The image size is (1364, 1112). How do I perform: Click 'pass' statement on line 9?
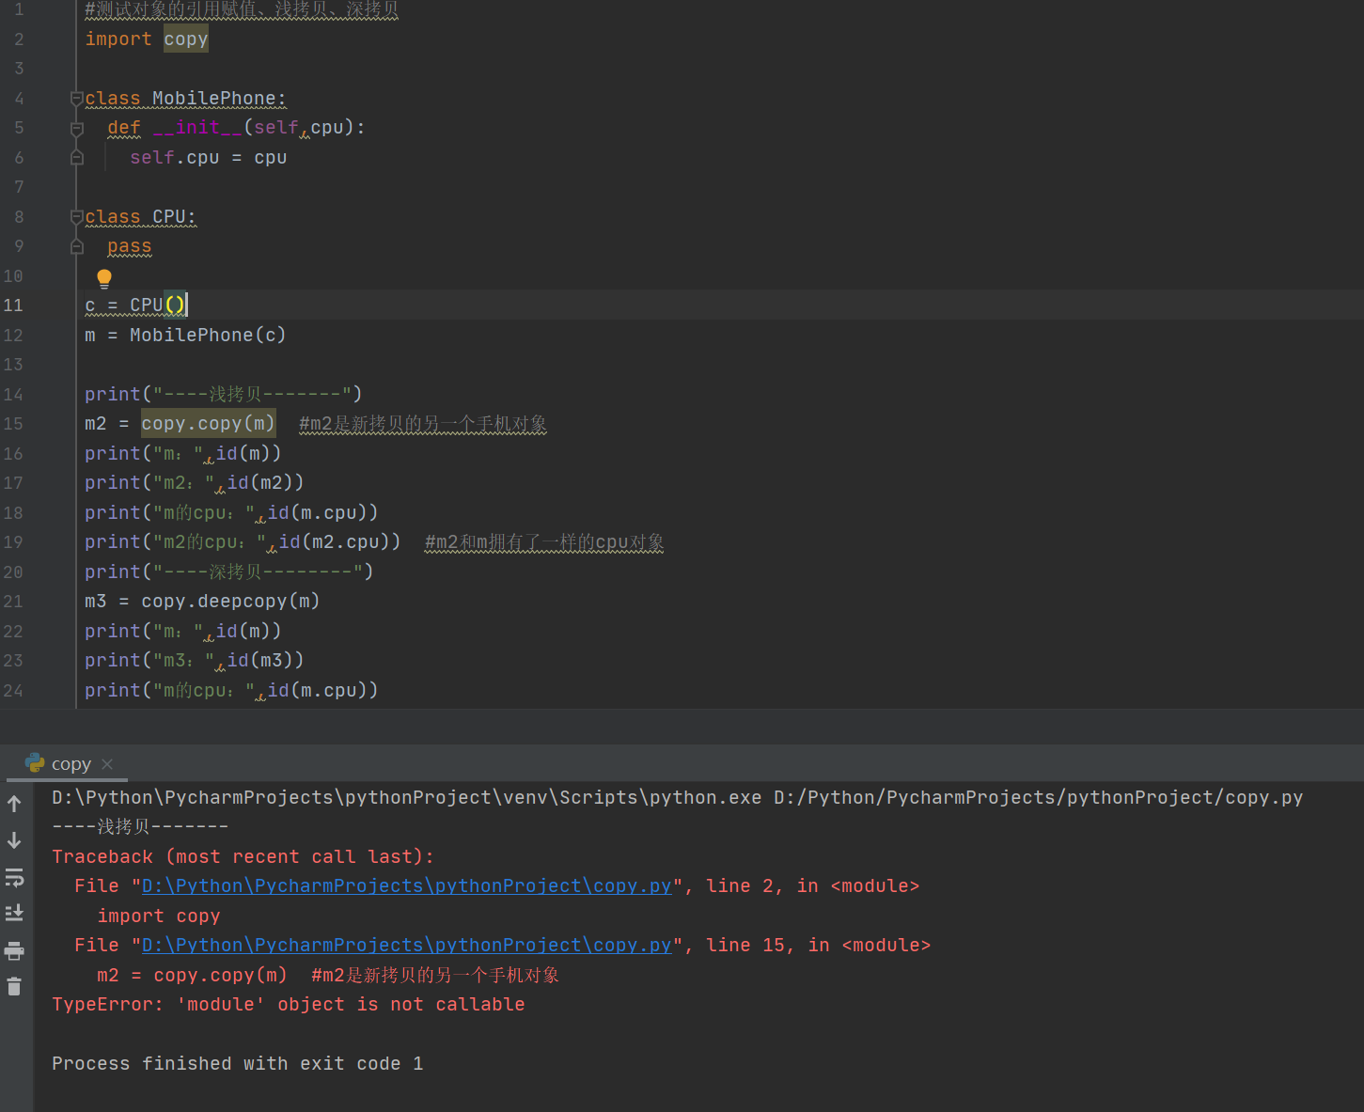(x=130, y=246)
